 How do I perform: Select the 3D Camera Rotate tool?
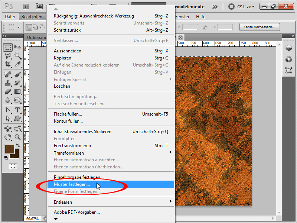[x=17, y=129]
